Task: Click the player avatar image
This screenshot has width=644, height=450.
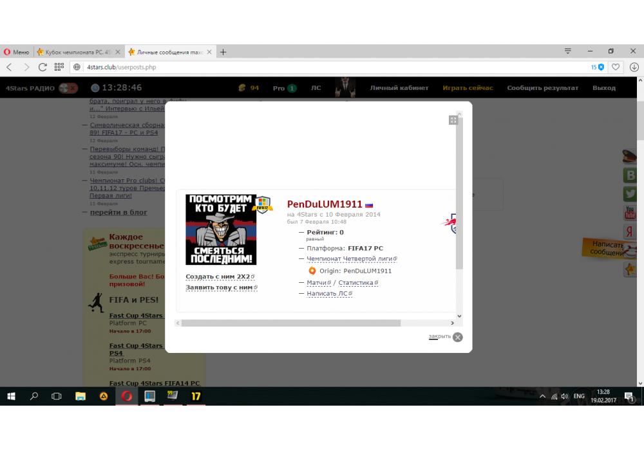Action: point(221,230)
